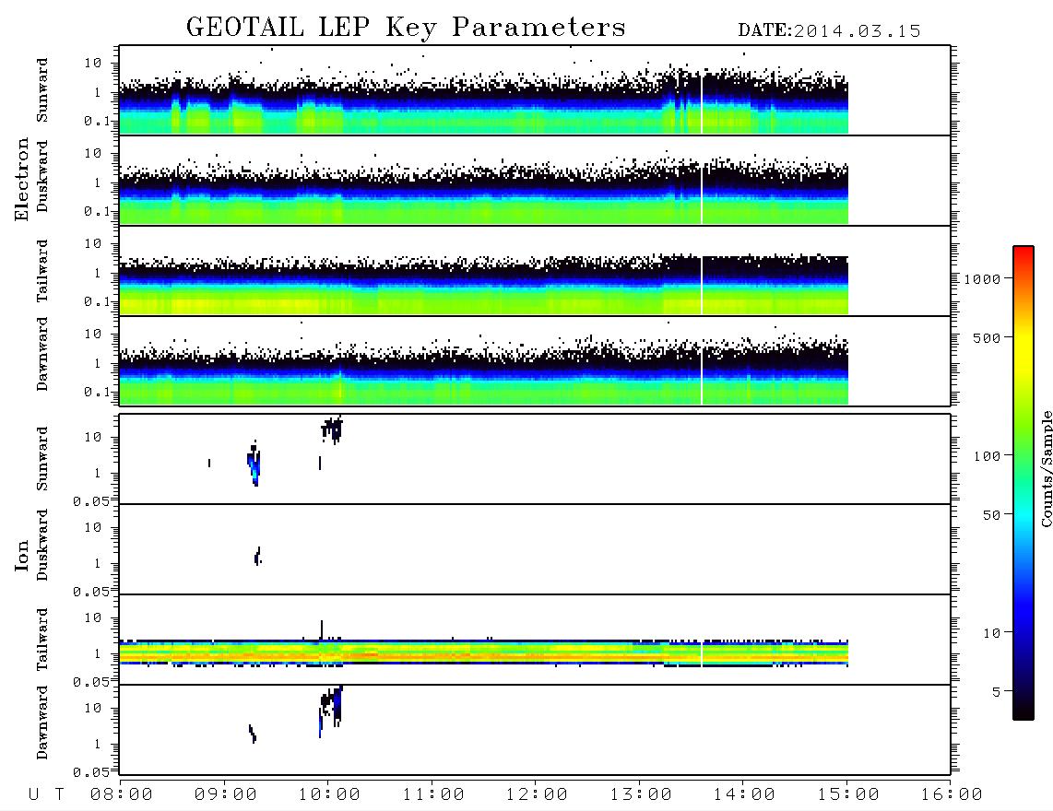1053x811 pixels.
Task: Click the Electron Dawnward axis label
Action: pos(42,354)
